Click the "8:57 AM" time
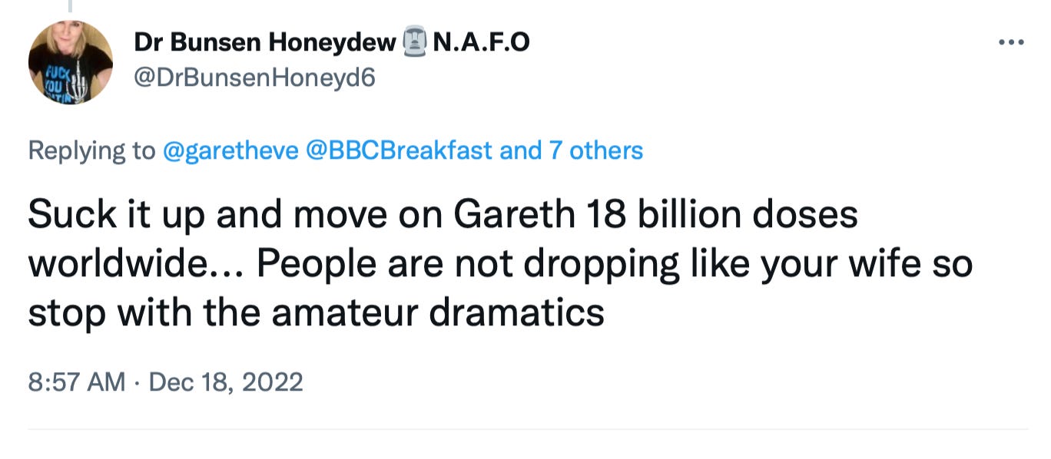1051x459 pixels. [76, 381]
